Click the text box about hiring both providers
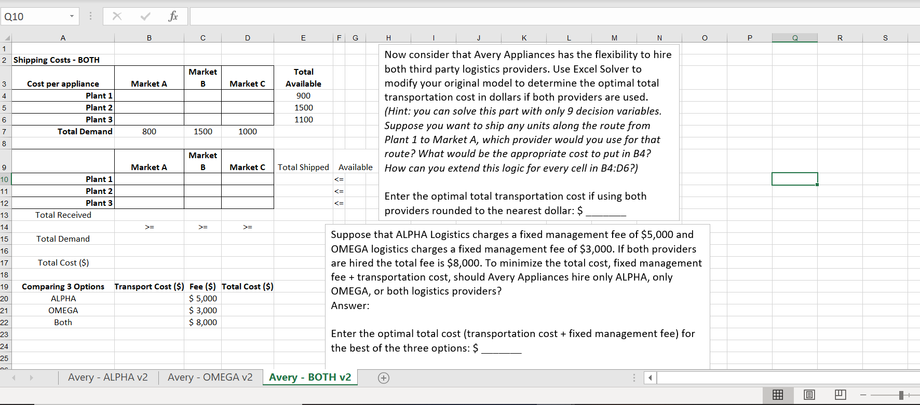This screenshot has width=920, height=405. coord(529,132)
